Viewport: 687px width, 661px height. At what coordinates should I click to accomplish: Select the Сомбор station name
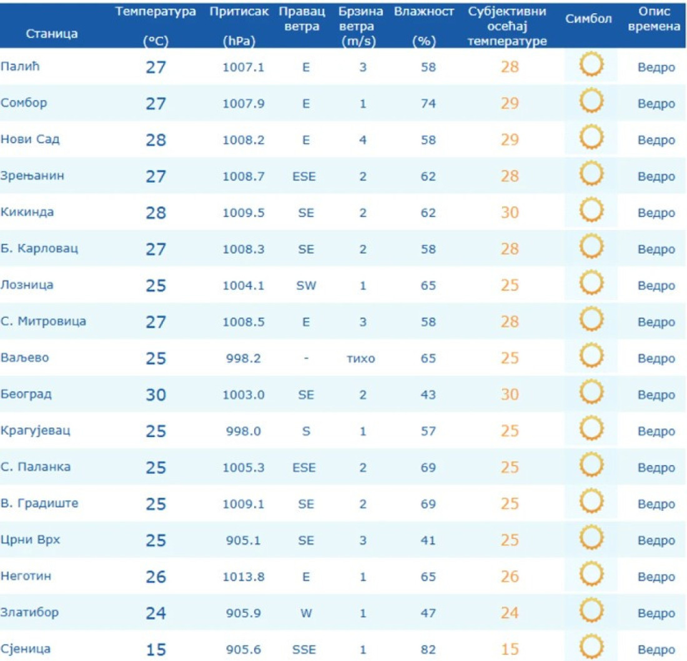24,103
